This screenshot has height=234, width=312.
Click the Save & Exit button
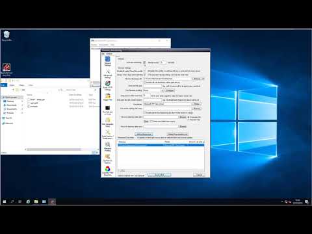[x=159, y=175]
